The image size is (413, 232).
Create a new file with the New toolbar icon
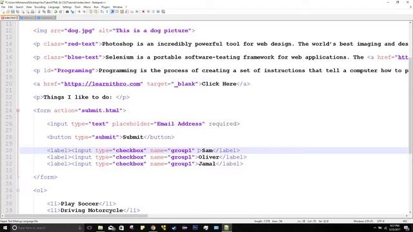pyautogui.click(x=3, y=12)
